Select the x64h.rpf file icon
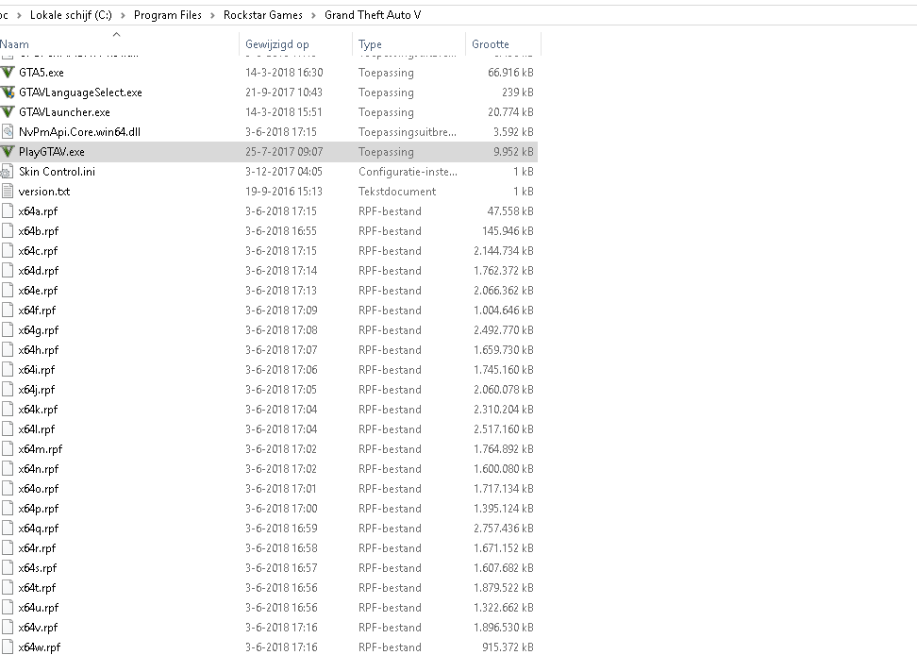Screen dimensions: 917x655 [x=8, y=350]
